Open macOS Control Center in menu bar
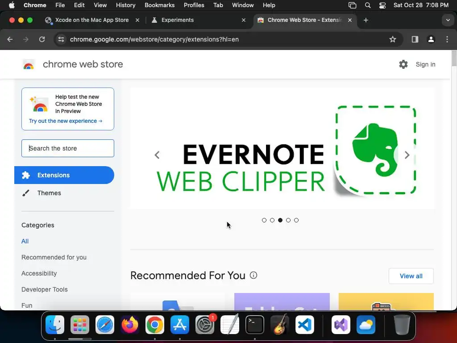 point(382,5)
